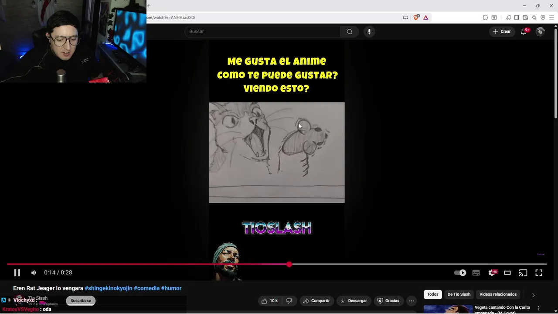This screenshot has height=314, width=558.
Task: Show more filter chips with the right chevron
Action: point(533,295)
